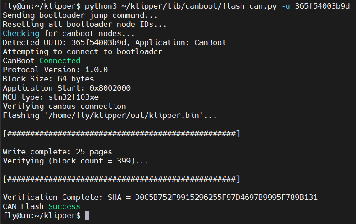Click 'Sending bootloader jump command' line
Screen dimensions: 356x224
pyautogui.click(x=80, y=15)
